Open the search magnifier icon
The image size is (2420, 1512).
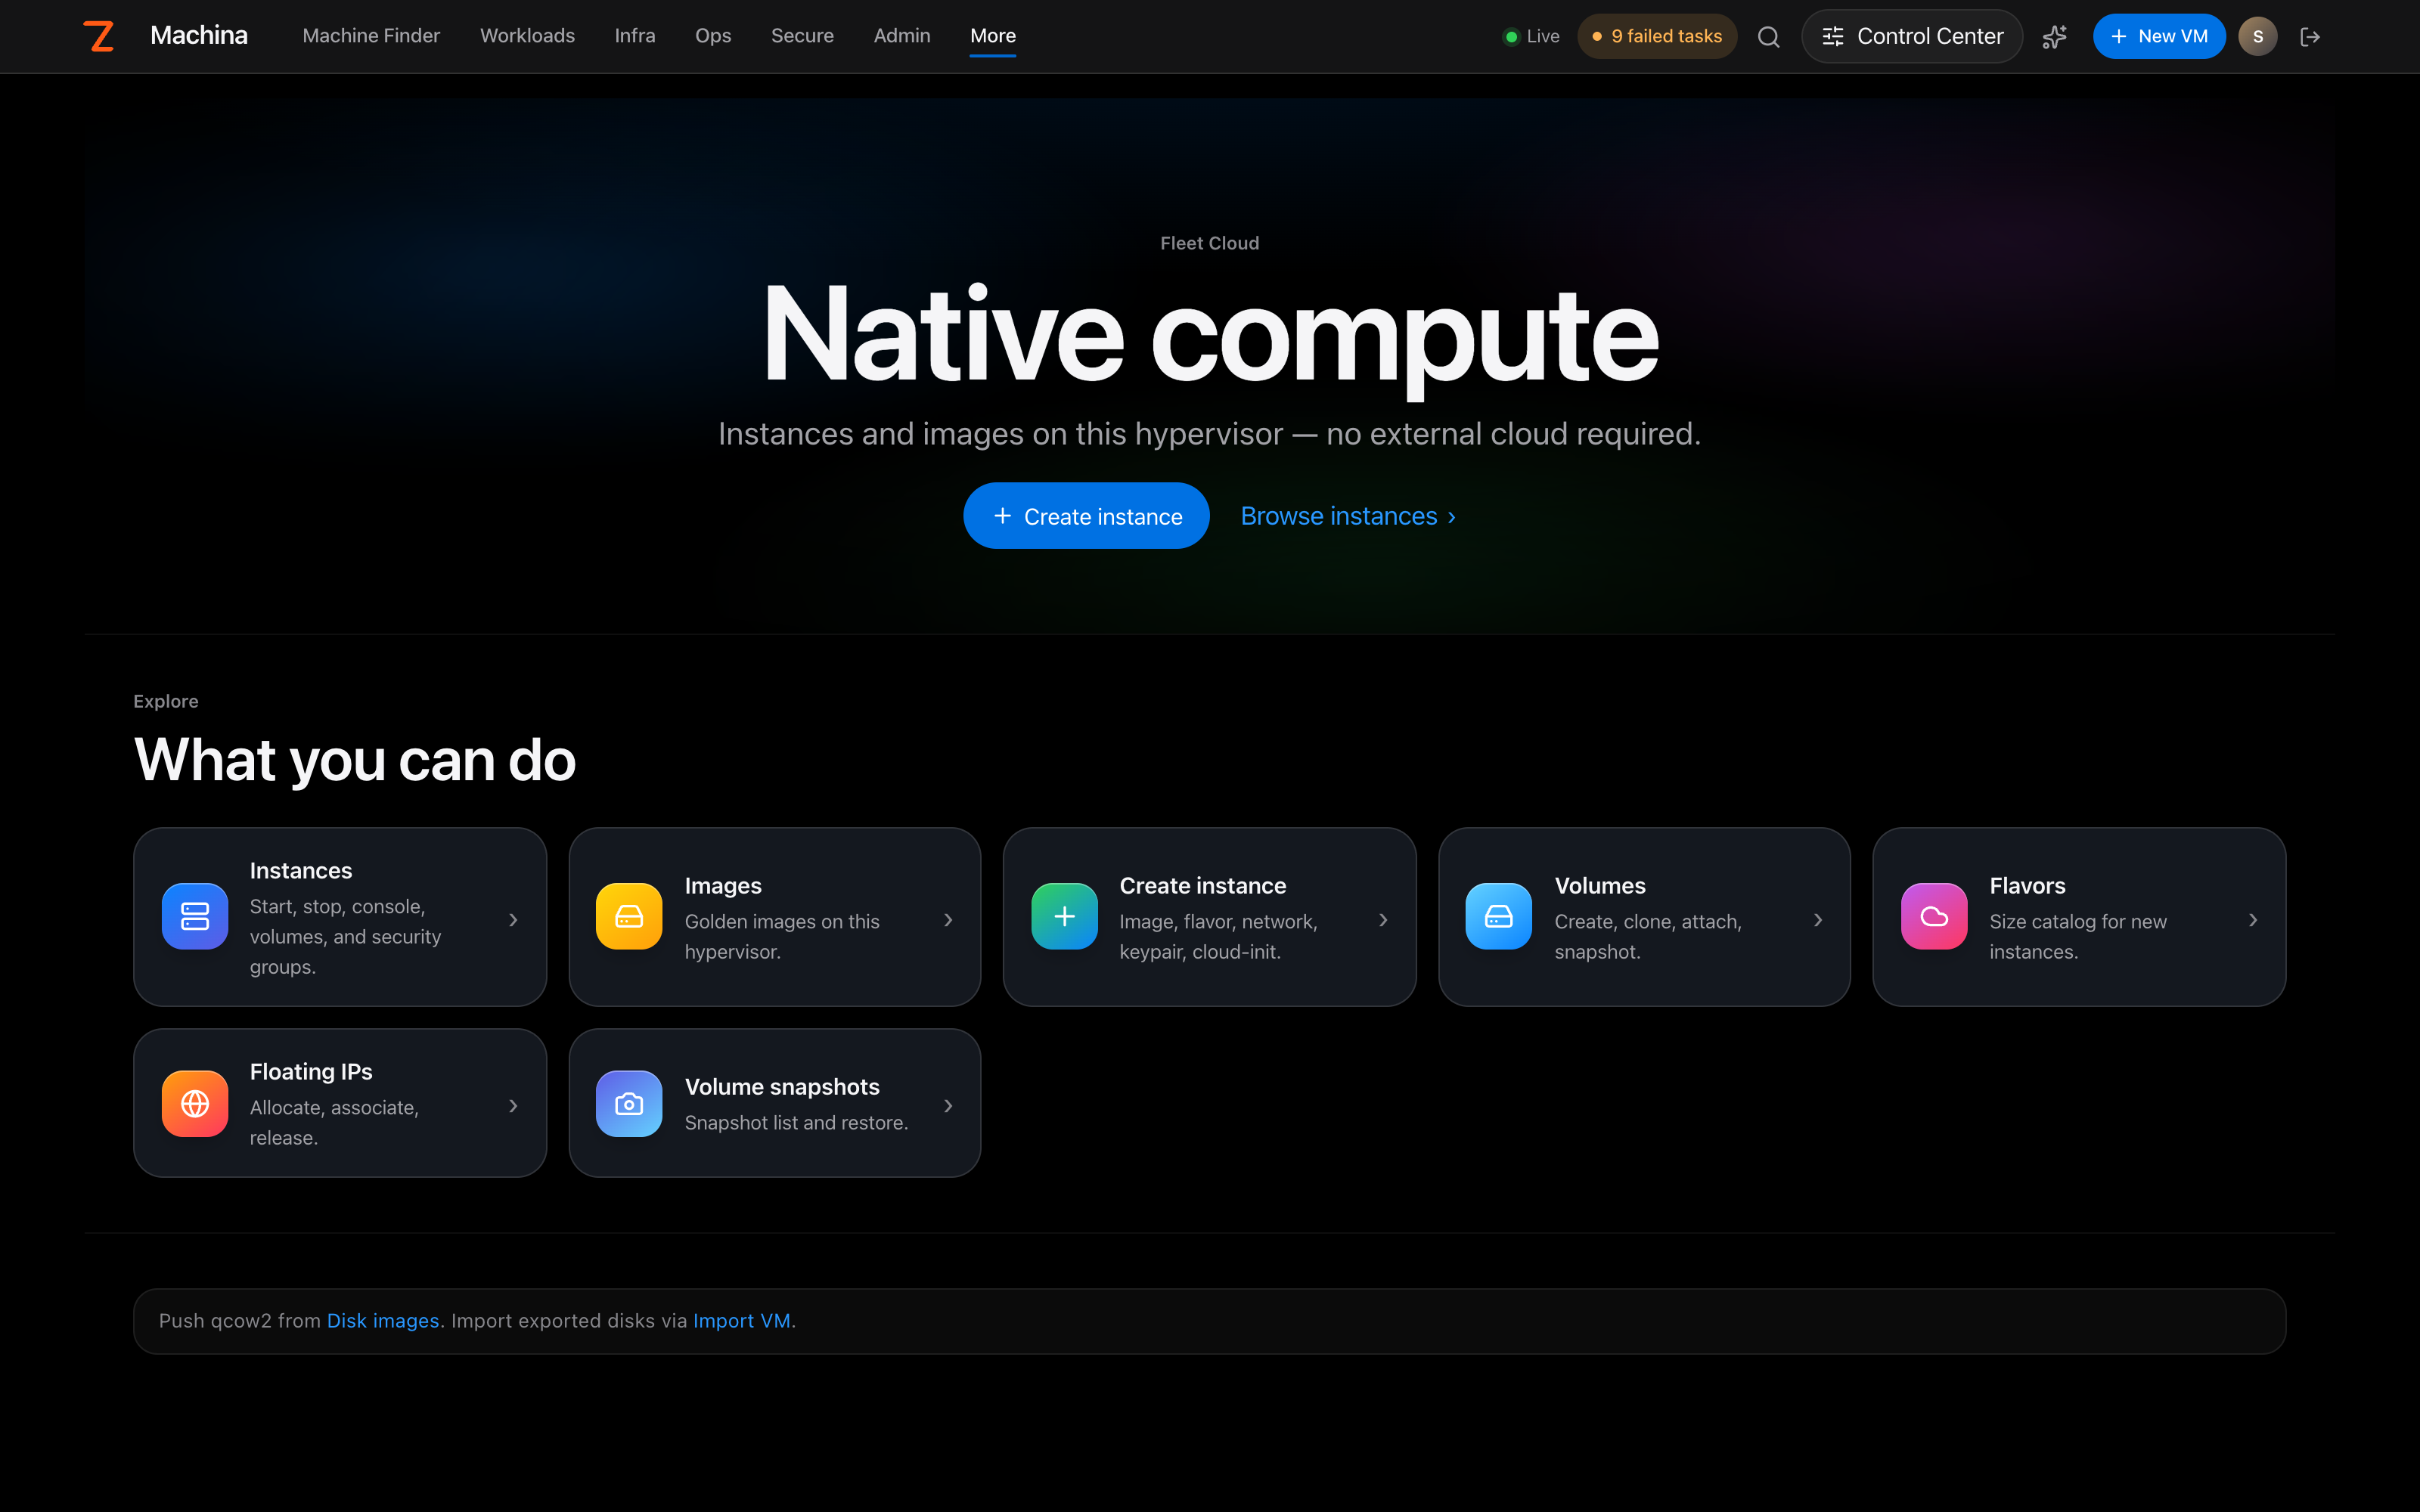click(1768, 37)
